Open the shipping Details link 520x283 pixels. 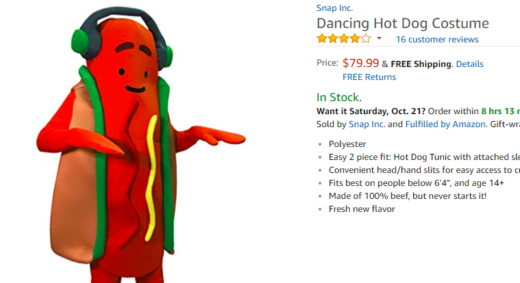[x=469, y=64]
